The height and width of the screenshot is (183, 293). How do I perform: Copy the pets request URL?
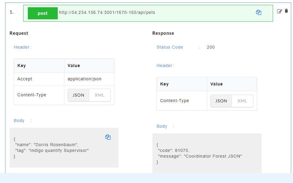tap(259, 12)
